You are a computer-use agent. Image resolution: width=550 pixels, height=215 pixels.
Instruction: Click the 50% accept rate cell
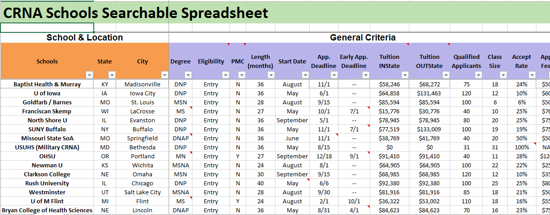[522, 138]
